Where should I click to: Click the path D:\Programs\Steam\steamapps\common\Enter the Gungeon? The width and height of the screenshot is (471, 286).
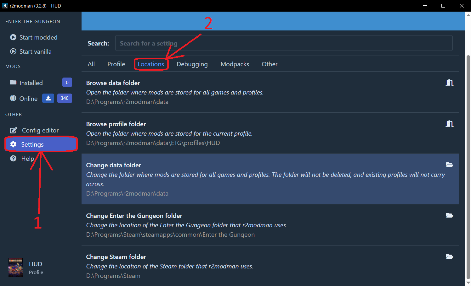click(x=170, y=235)
